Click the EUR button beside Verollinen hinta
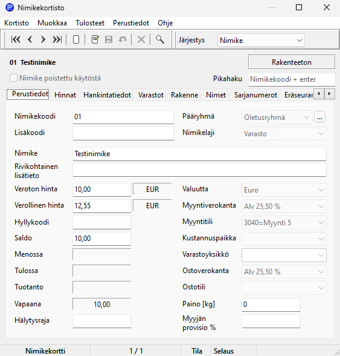Image resolution: width=340 pixels, height=356 pixels. 152,205
